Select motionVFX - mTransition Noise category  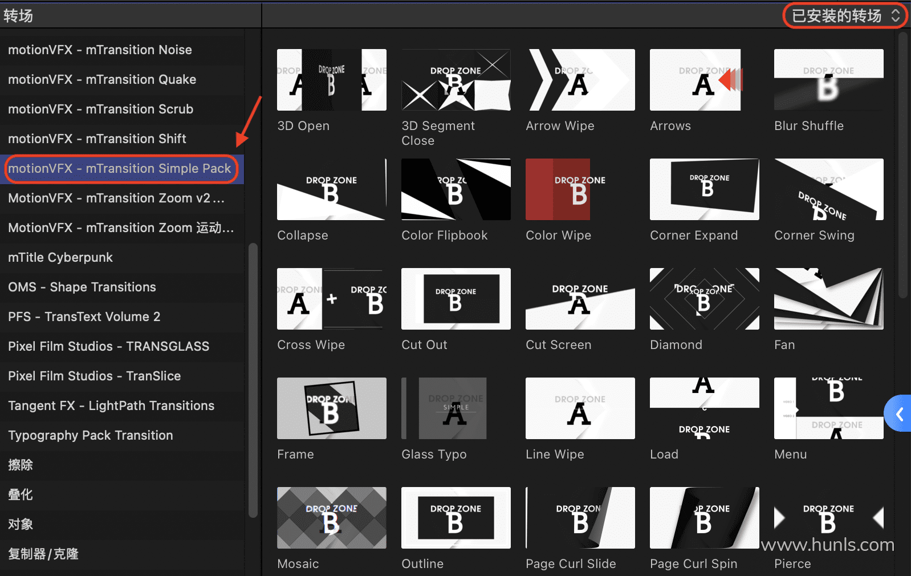122,50
